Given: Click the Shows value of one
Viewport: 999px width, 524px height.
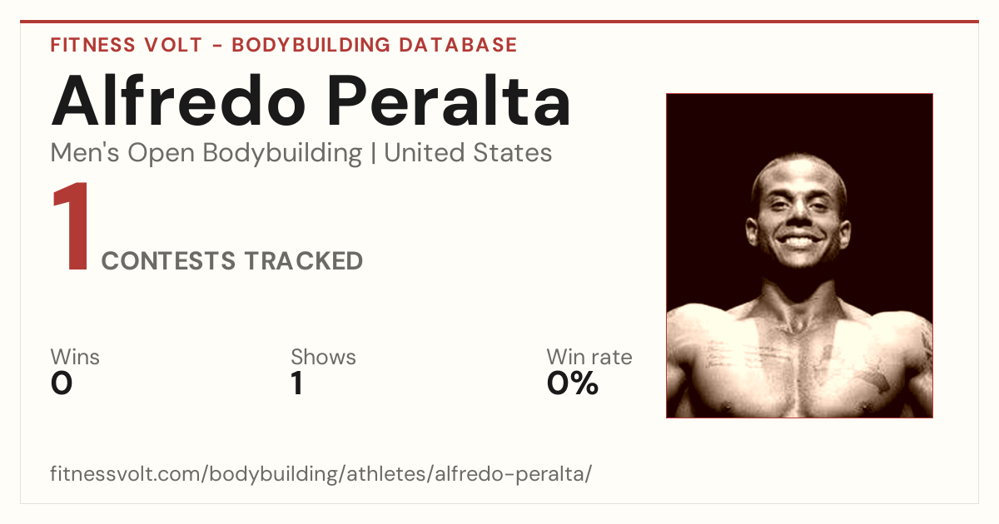Looking at the screenshot, I should click(x=296, y=383).
